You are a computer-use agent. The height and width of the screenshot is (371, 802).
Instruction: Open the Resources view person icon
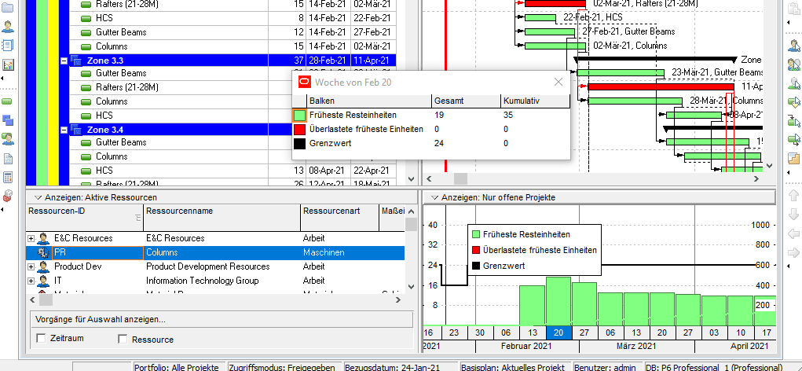tap(8, 27)
